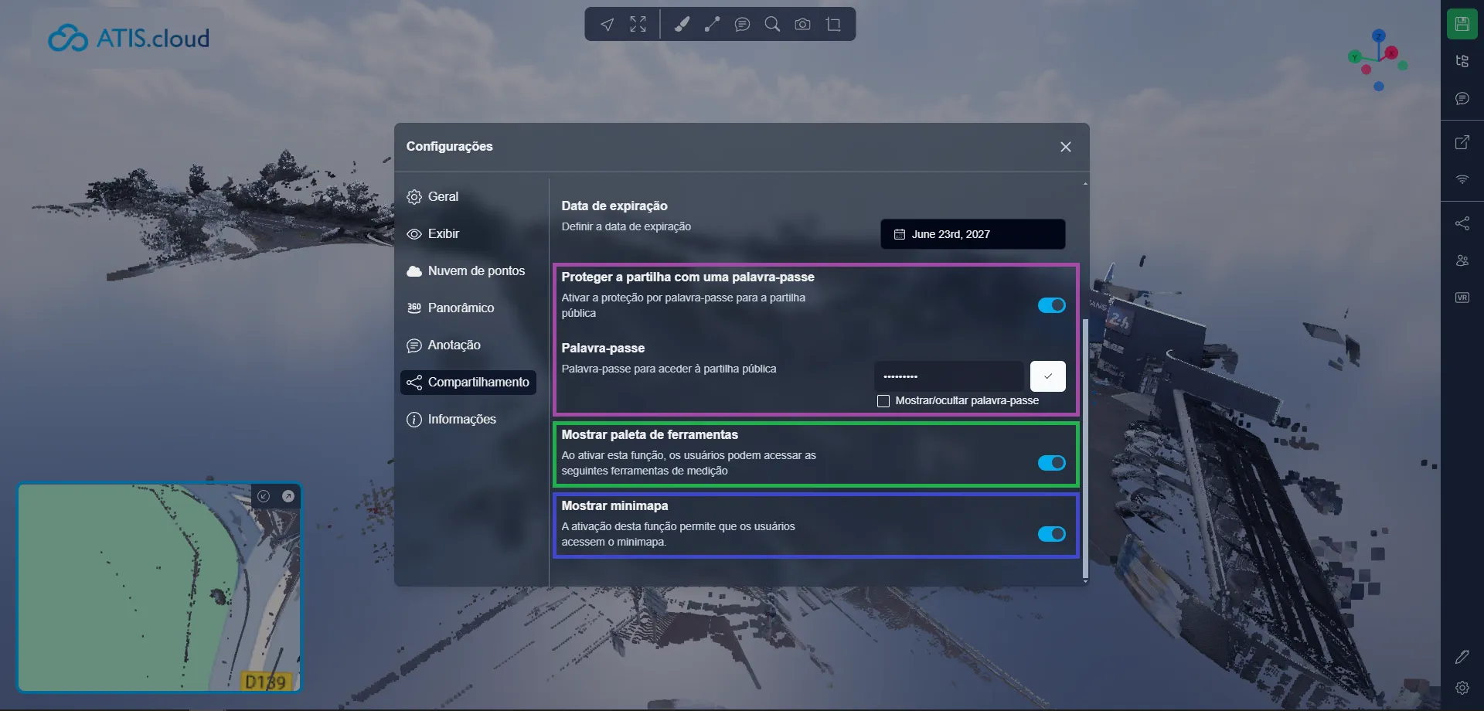Screen dimensions: 1484x711
Task: Click the camera screenshot tool in top toolbar
Action: (x=802, y=25)
